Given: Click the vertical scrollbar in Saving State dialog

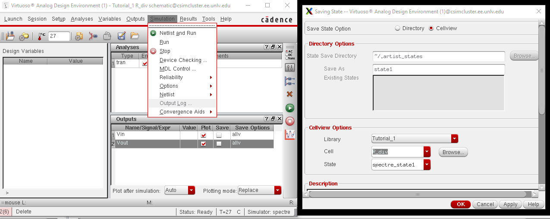Looking at the screenshot, I should tap(542, 70).
